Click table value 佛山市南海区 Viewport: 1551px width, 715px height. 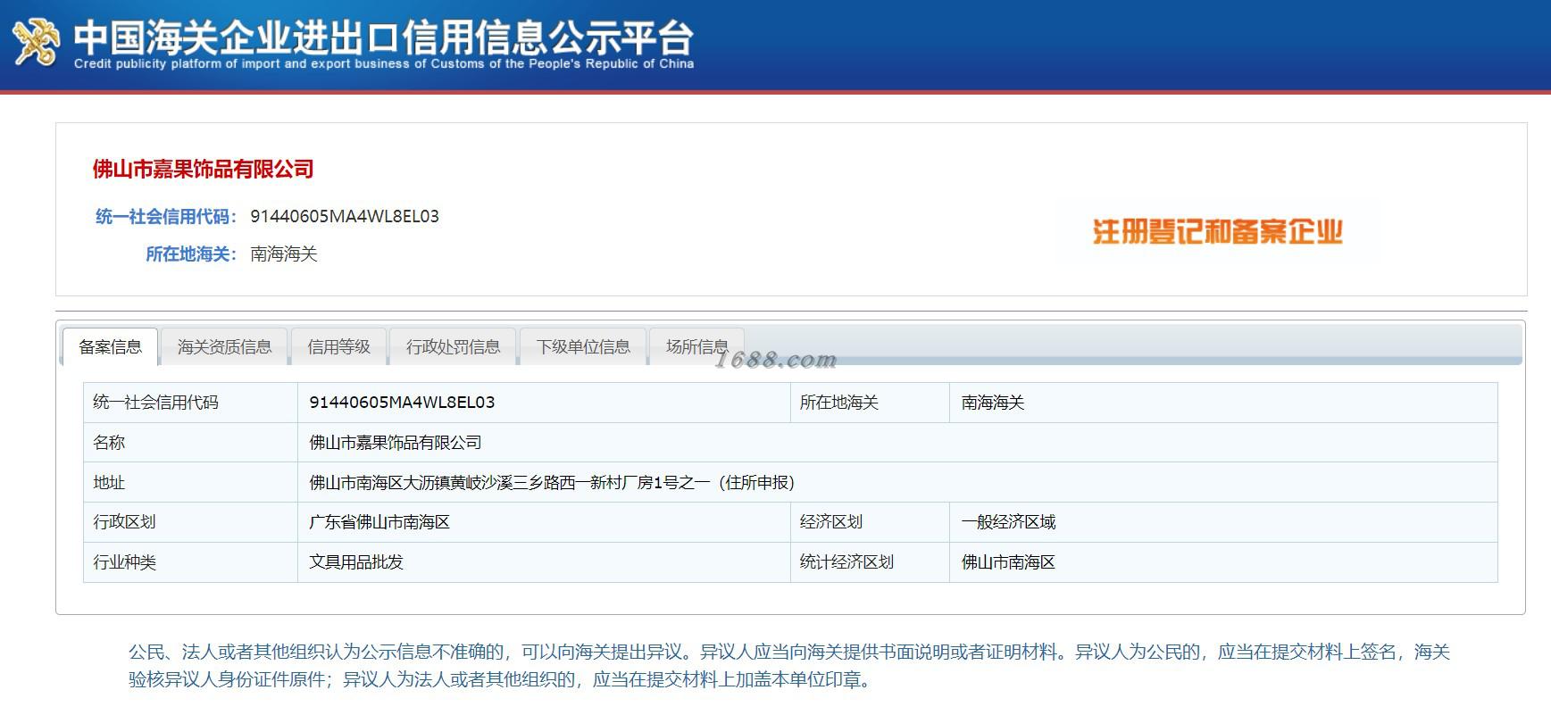[1008, 561]
